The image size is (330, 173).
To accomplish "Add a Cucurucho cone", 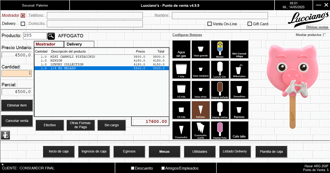I will coord(181,130).
